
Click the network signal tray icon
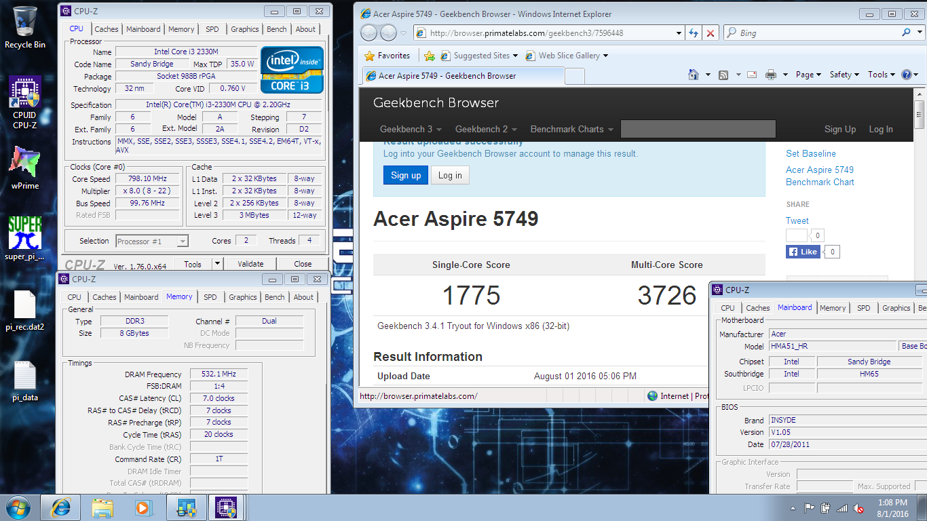pos(842,508)
